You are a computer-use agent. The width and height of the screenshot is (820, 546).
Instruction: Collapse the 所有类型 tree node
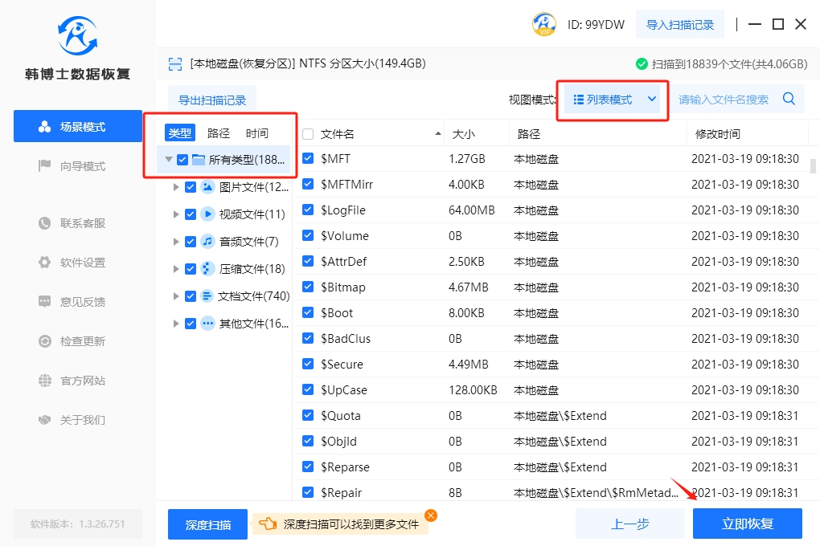coord(168,160)
